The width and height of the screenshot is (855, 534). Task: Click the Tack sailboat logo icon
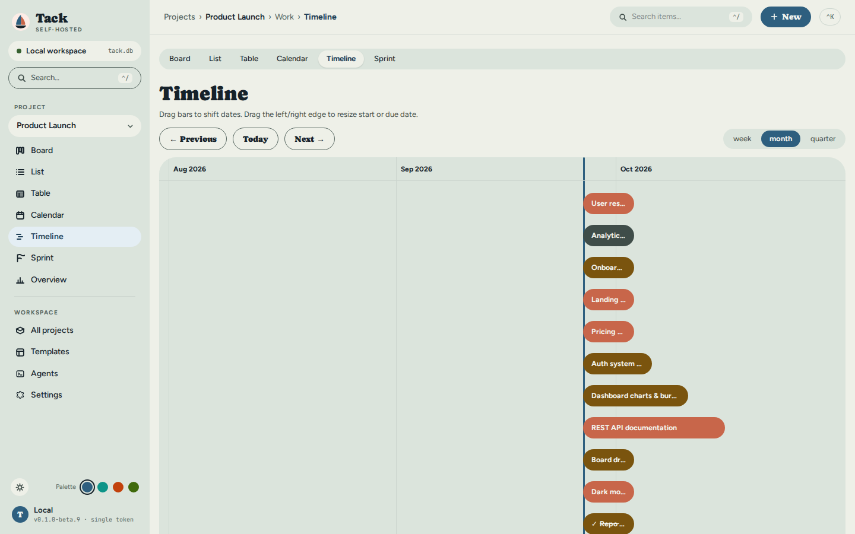coord(21,22)
